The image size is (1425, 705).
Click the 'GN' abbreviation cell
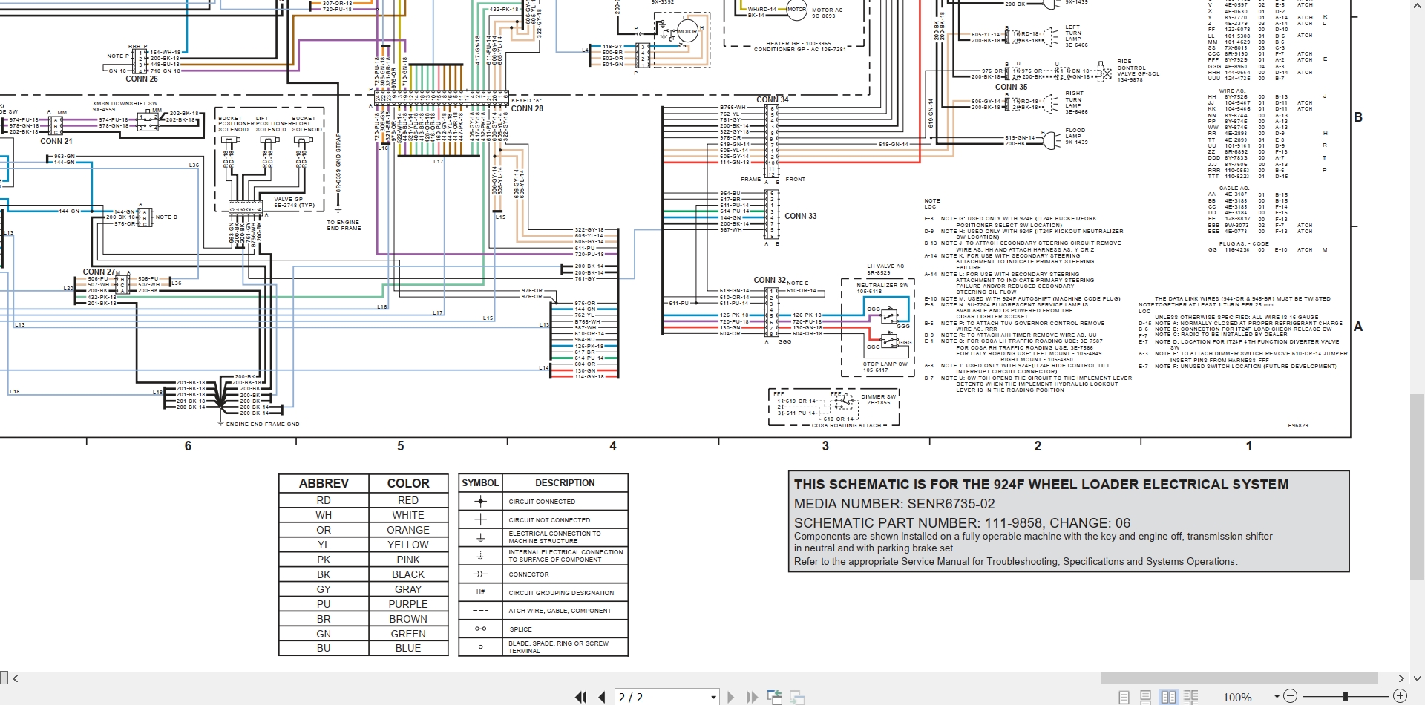tap(324, 634)
